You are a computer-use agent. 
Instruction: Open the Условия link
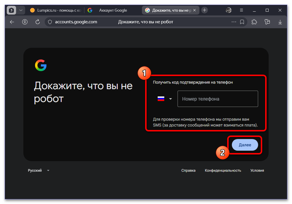[x=257, y=170]
